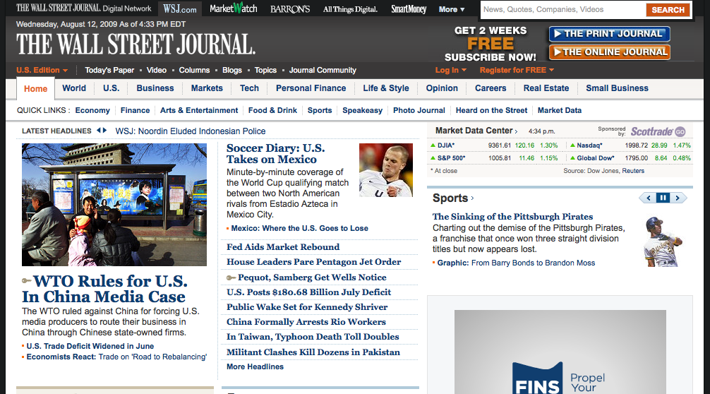Open the Personal Finance tab
Viewport: 710px width, 394px height.
click(x=311, y=88)
